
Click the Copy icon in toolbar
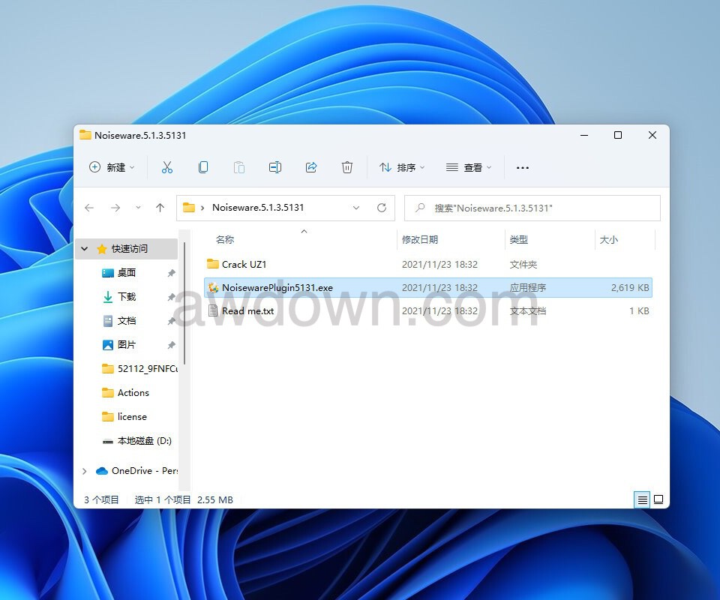tap(203, 167)
